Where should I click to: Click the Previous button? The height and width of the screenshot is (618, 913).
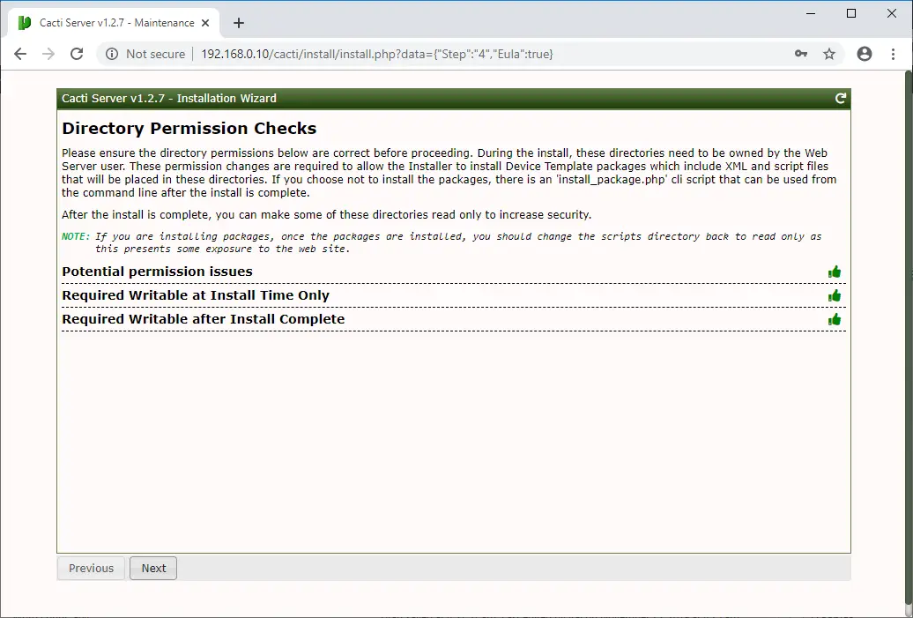pyautogui.click(x=91, y=568)
